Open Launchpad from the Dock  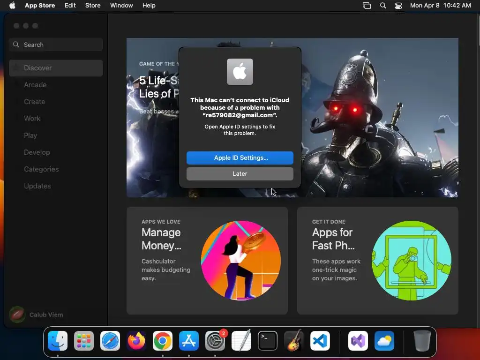[84, 341]
